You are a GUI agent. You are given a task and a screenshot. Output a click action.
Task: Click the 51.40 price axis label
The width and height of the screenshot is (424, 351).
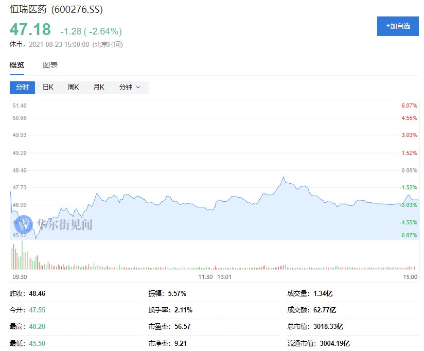coord(20,106)
